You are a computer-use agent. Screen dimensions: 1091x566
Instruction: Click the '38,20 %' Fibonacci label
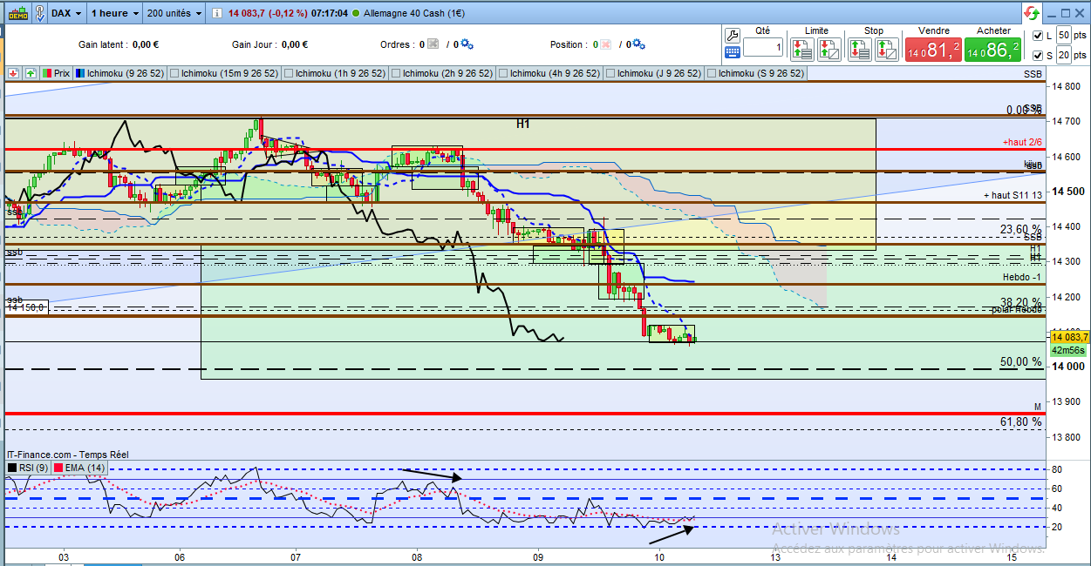1020,302
